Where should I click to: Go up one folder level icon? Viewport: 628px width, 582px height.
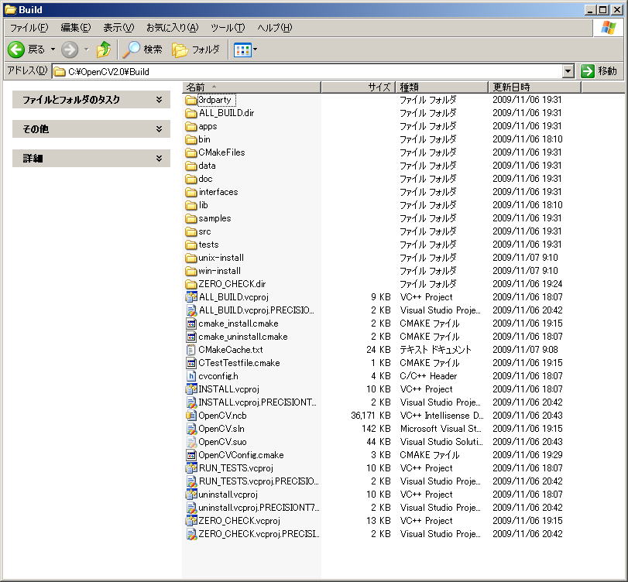(104, 50)
